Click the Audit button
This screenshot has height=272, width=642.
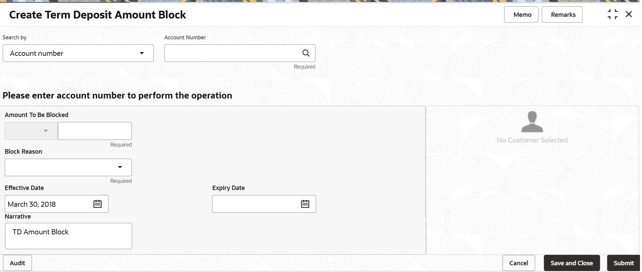17,263
